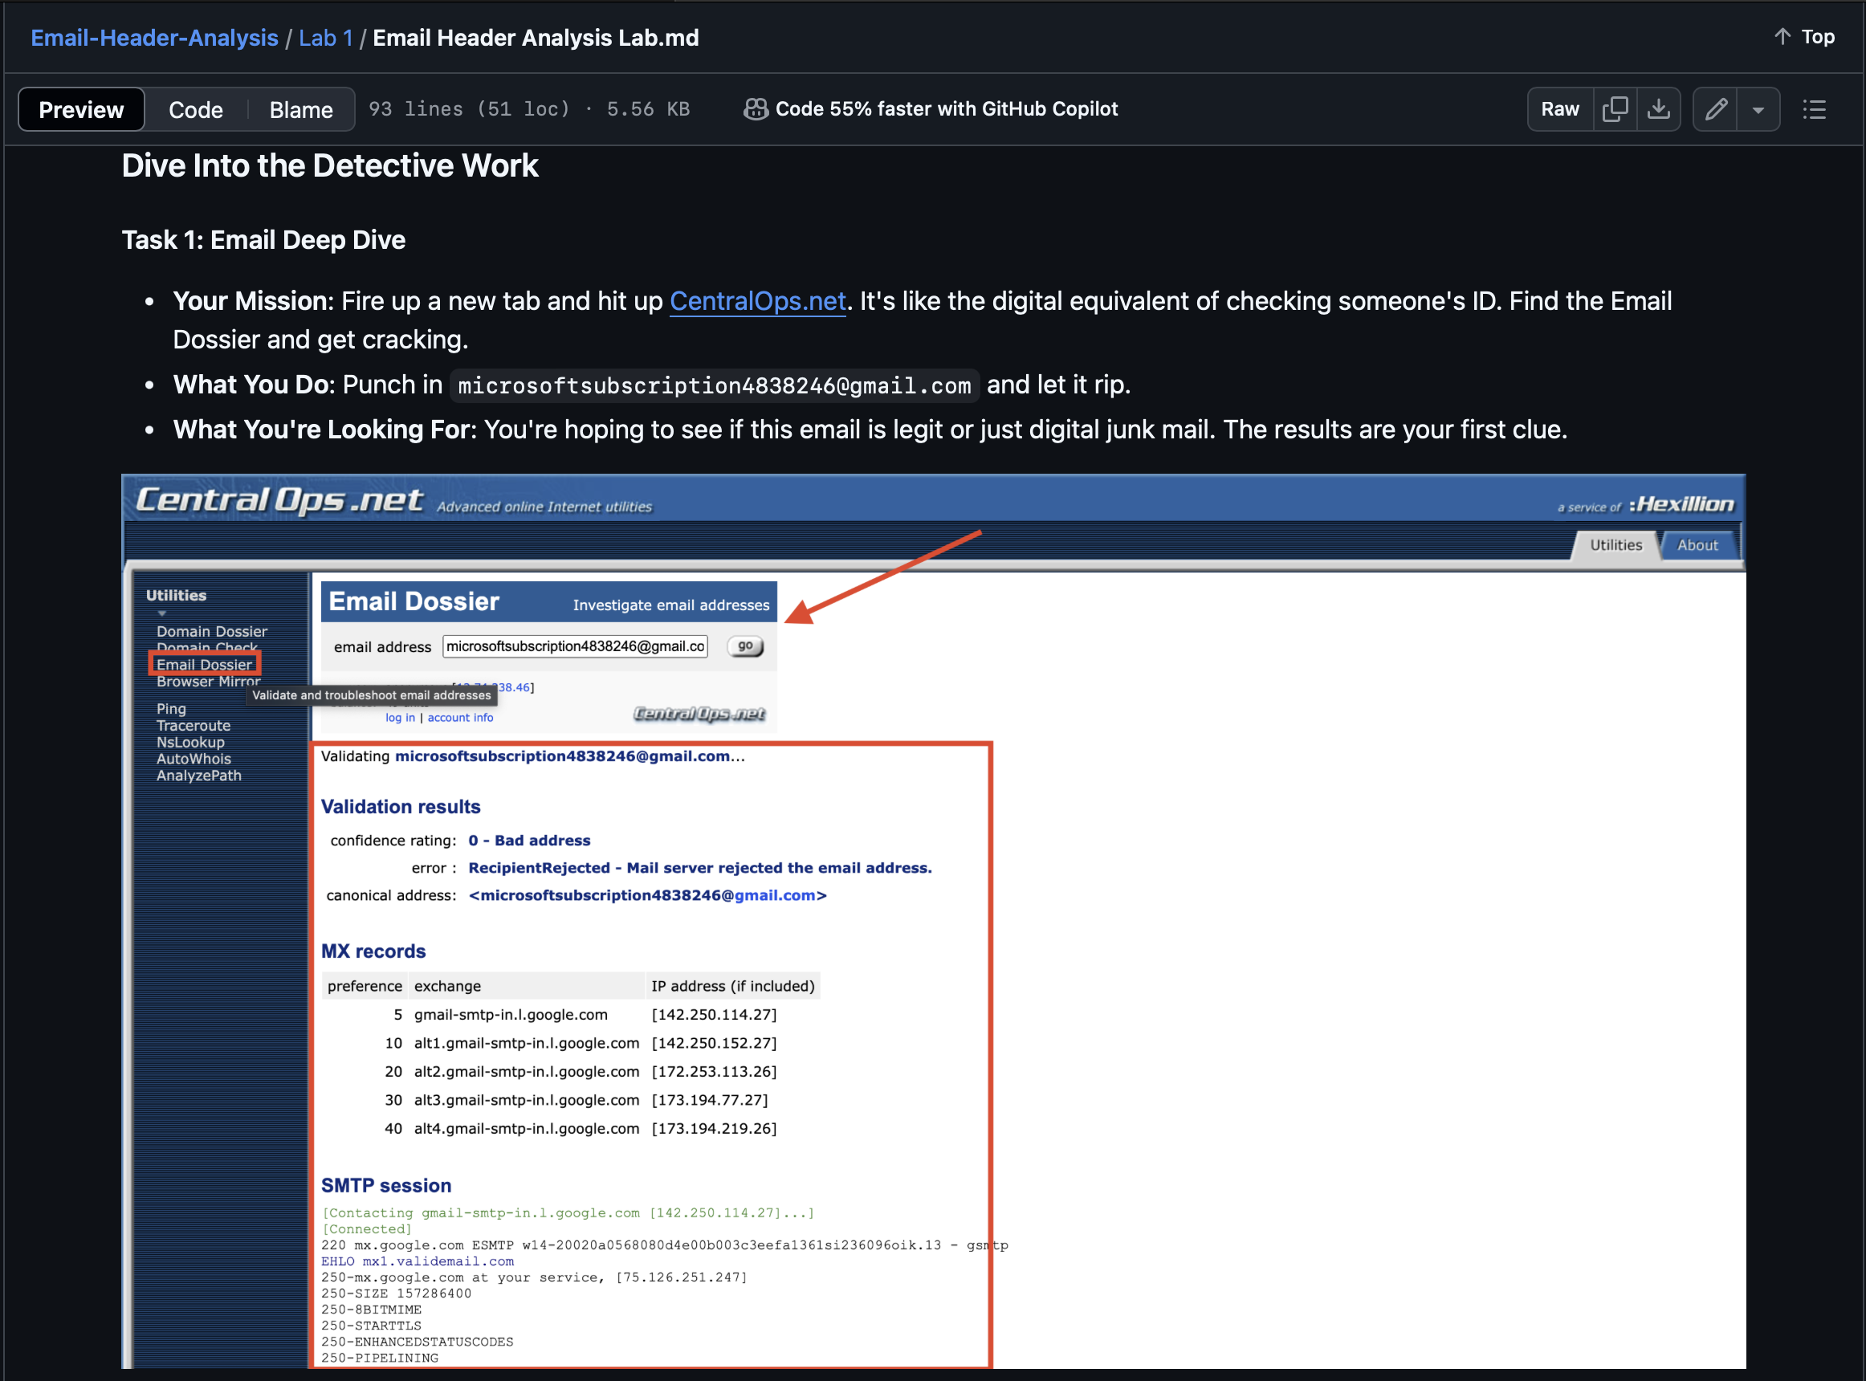Click the Raw button

[1559, 108]
